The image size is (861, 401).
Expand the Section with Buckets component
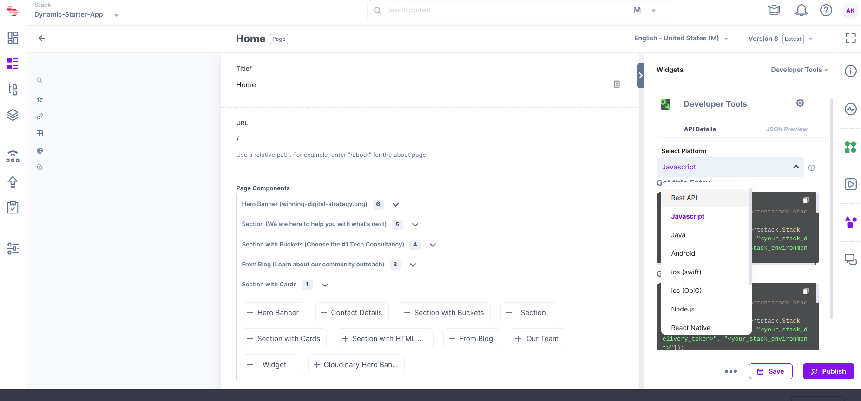pos(433,245)
